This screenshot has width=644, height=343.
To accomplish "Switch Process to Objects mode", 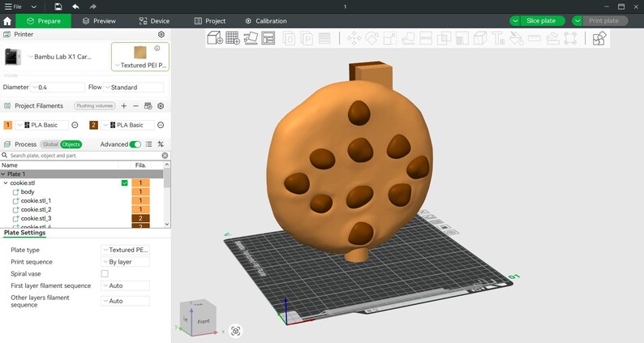I will point(71,144).
